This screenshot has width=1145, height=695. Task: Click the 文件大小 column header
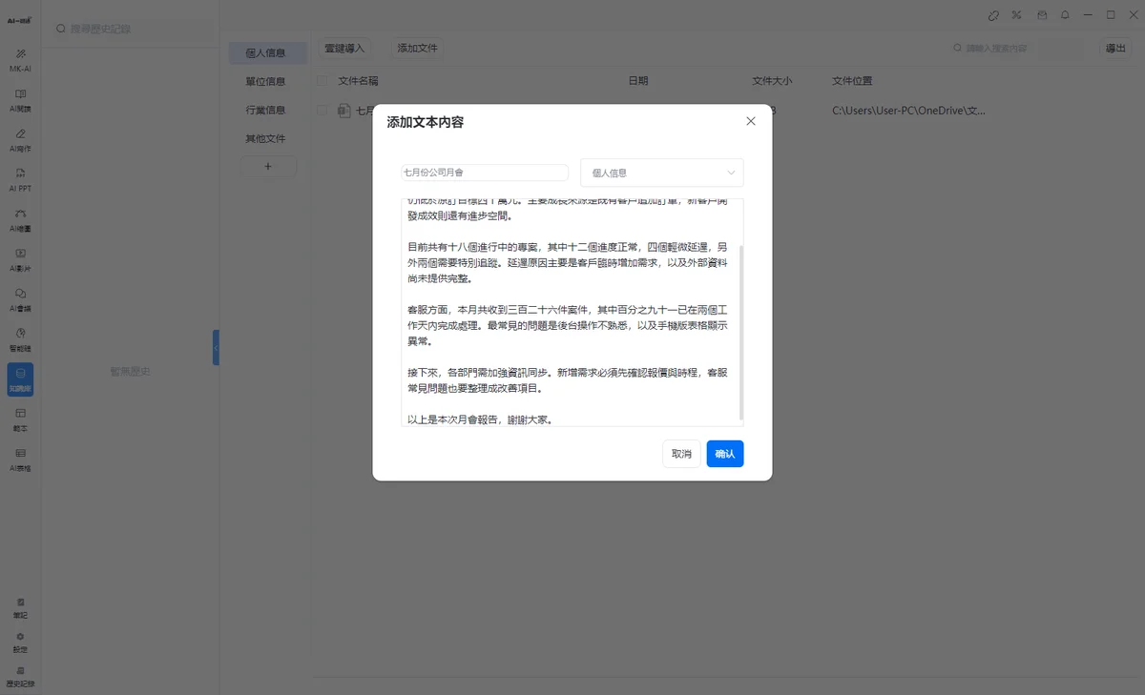pos(772,81)
